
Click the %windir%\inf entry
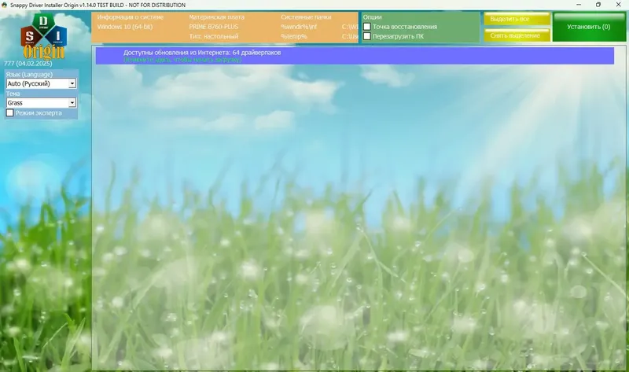point(299,27)
